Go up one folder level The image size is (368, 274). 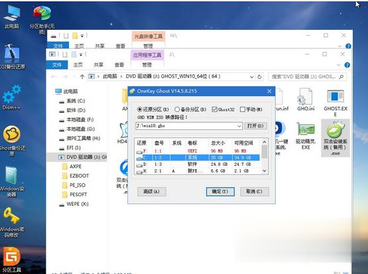coord(82,76)
